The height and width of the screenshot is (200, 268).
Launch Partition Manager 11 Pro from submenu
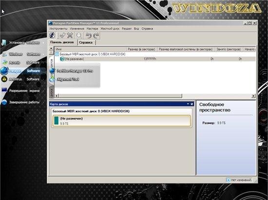pyautogui.click(x=75, y=71)
